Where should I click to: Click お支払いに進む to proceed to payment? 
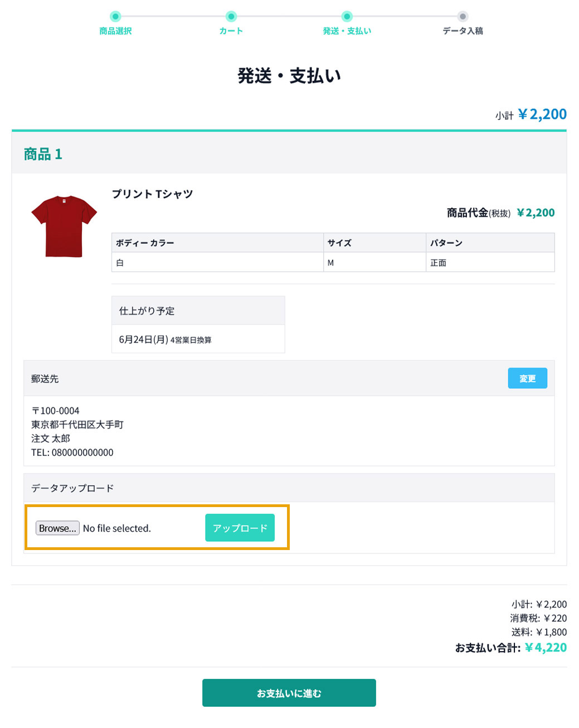tap(289, 693)
